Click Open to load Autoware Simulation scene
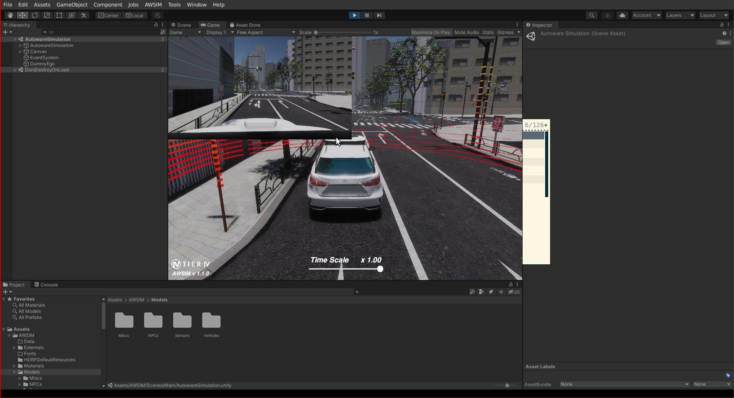734x398 pixels. pos(723,42)
